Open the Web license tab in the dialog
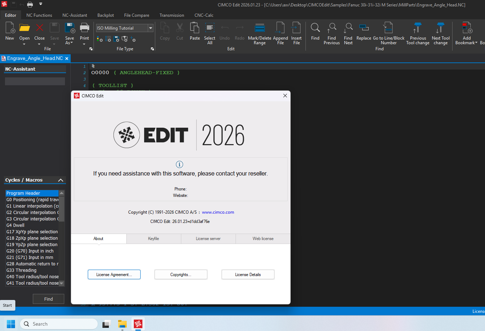The height and width of the screenshot is (331, 485). point(263,239)
